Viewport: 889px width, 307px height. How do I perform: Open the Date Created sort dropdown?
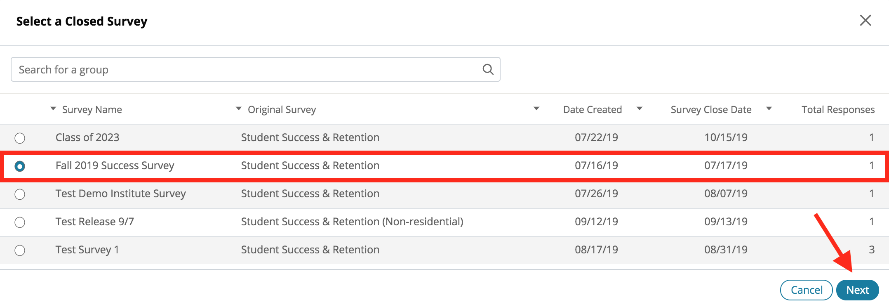tap(640, 109)
